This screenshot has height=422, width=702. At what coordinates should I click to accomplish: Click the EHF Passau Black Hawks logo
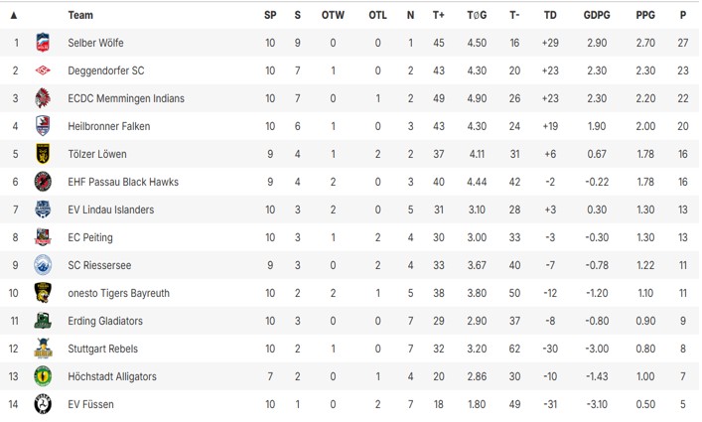(x=43, y=182)
